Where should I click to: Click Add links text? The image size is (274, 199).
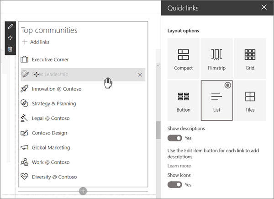(40, 42)
